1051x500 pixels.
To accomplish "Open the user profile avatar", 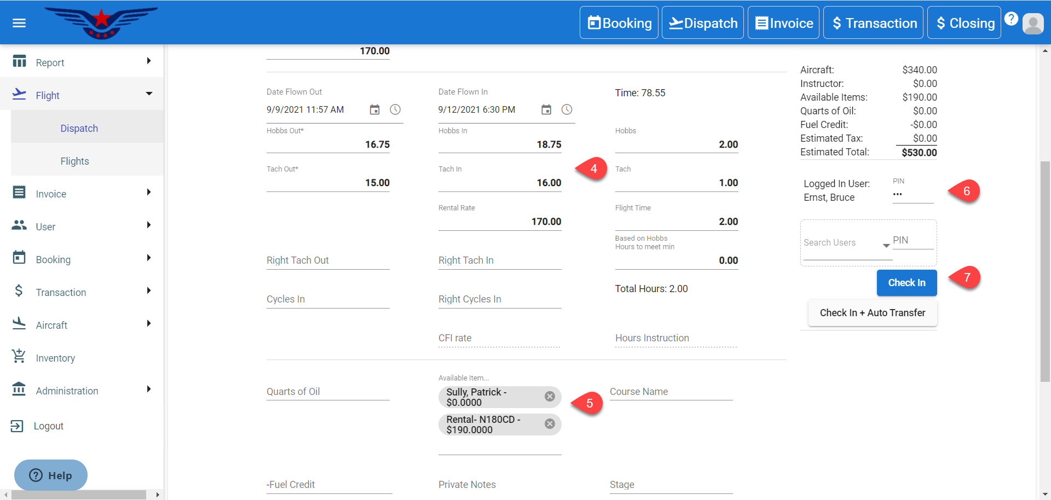I will [1033, 24].
